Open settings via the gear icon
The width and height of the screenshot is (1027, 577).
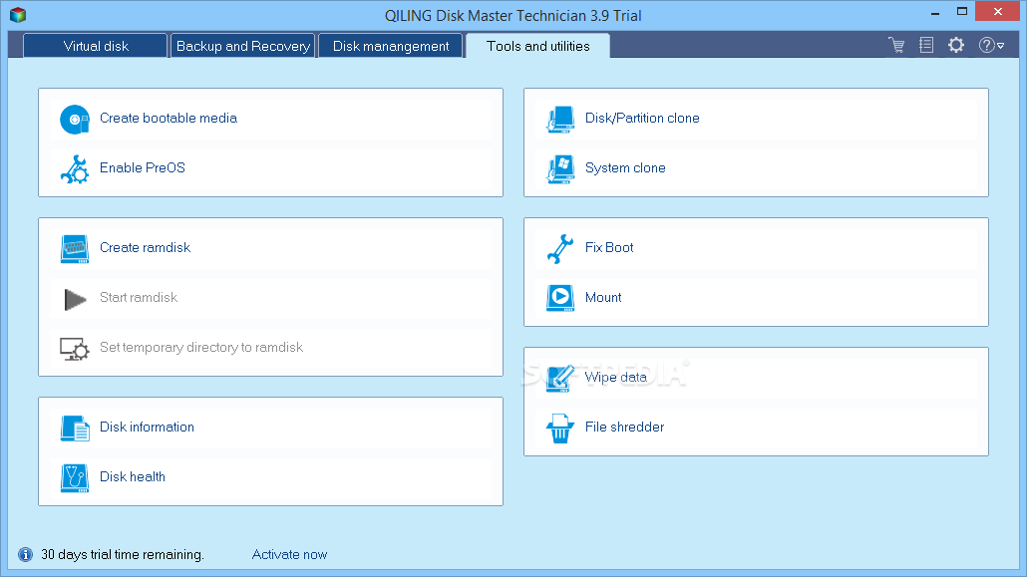pos(956,45)
